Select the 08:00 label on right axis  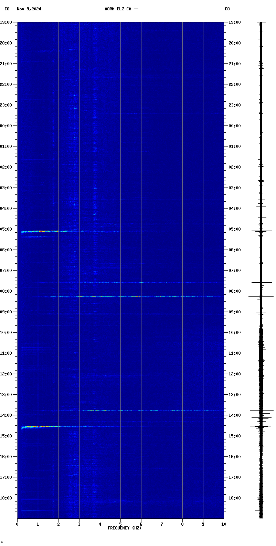pyautogui.click(x=234, y=291)
